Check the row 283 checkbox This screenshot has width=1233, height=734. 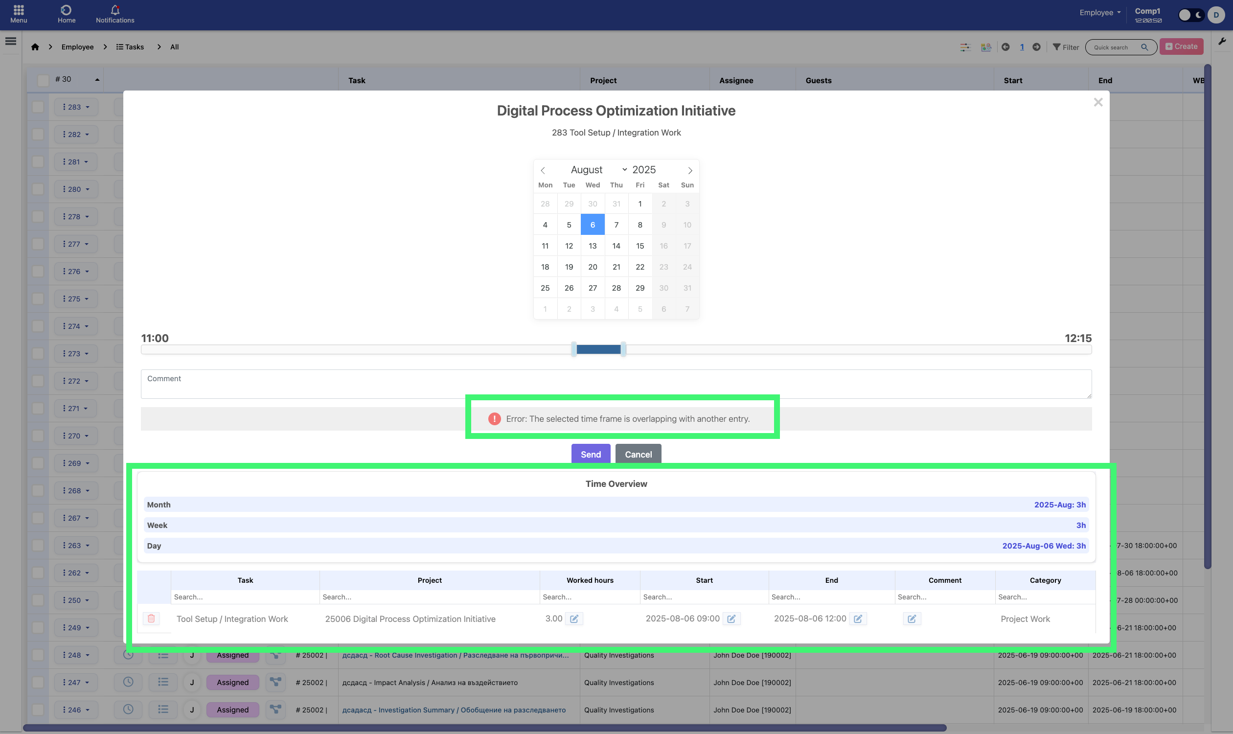pos(38,107)
